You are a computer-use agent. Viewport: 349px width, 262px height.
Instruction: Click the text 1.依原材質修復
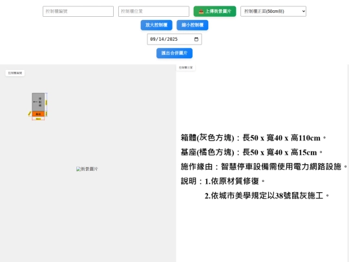tap(235, 181)
